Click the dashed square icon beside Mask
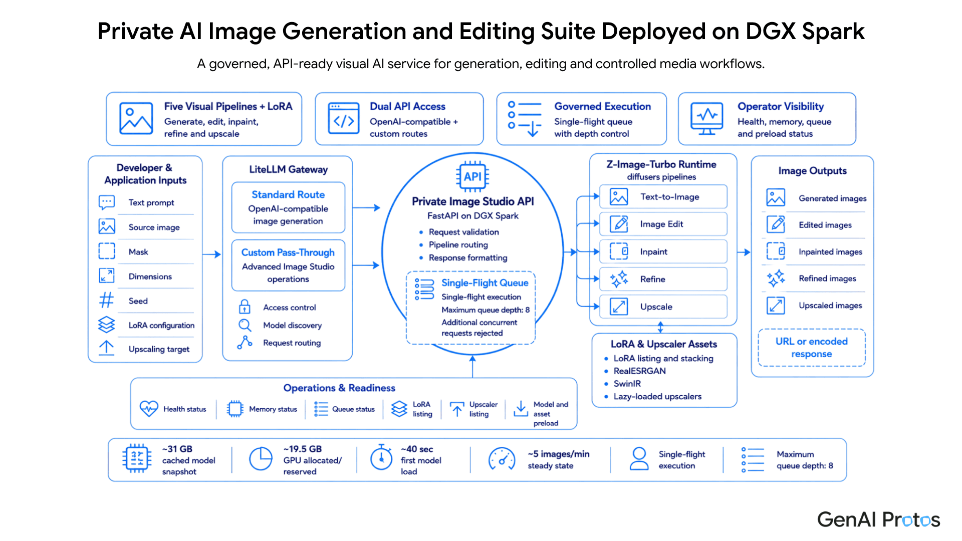Screen dimensions: 962x541 coord(107,251)
